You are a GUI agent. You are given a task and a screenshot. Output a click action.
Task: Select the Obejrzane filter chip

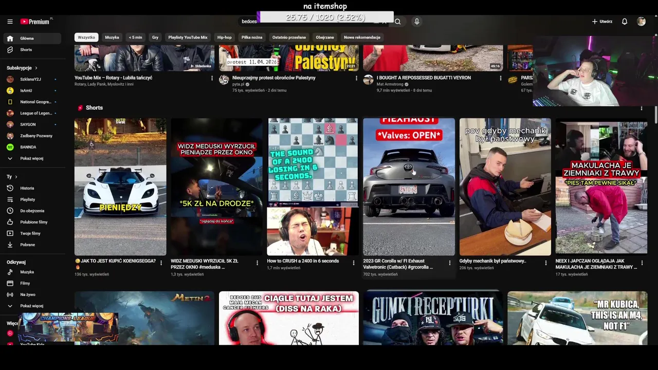pyautogui.click(x=325, y=38)
